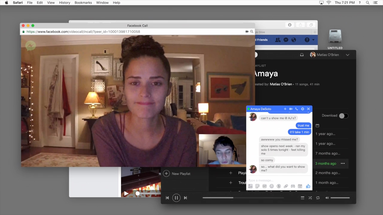
Task: Open Matias O'Brien creator link
Action: pyautogui.click(x=281, y=84)
